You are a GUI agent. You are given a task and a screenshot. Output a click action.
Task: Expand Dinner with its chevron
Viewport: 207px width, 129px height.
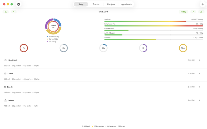pyautogui.click(x=199, y=100)
